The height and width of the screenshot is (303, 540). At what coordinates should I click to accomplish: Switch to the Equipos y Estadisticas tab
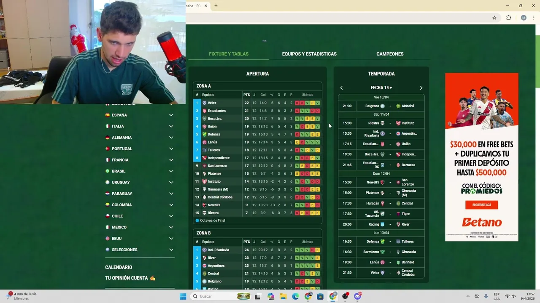tap(309, 54)
